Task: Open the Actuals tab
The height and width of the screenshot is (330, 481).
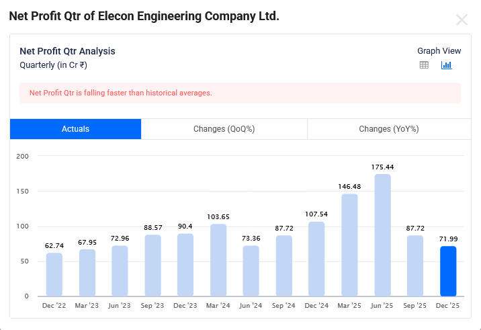Action: [75, 129]
